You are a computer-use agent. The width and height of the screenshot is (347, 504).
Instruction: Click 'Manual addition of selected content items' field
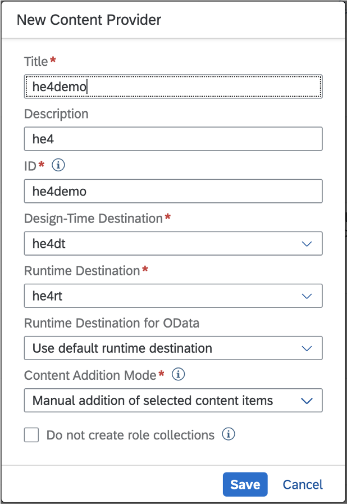point(173,401)
